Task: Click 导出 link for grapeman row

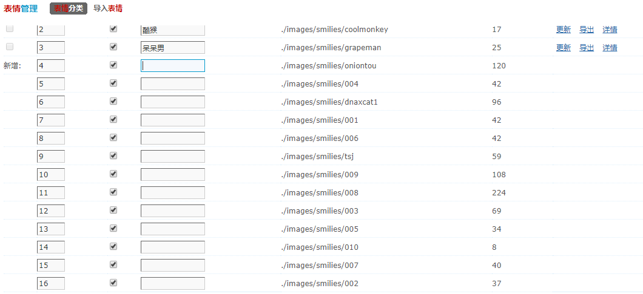Action: click(x=587, y=47)
